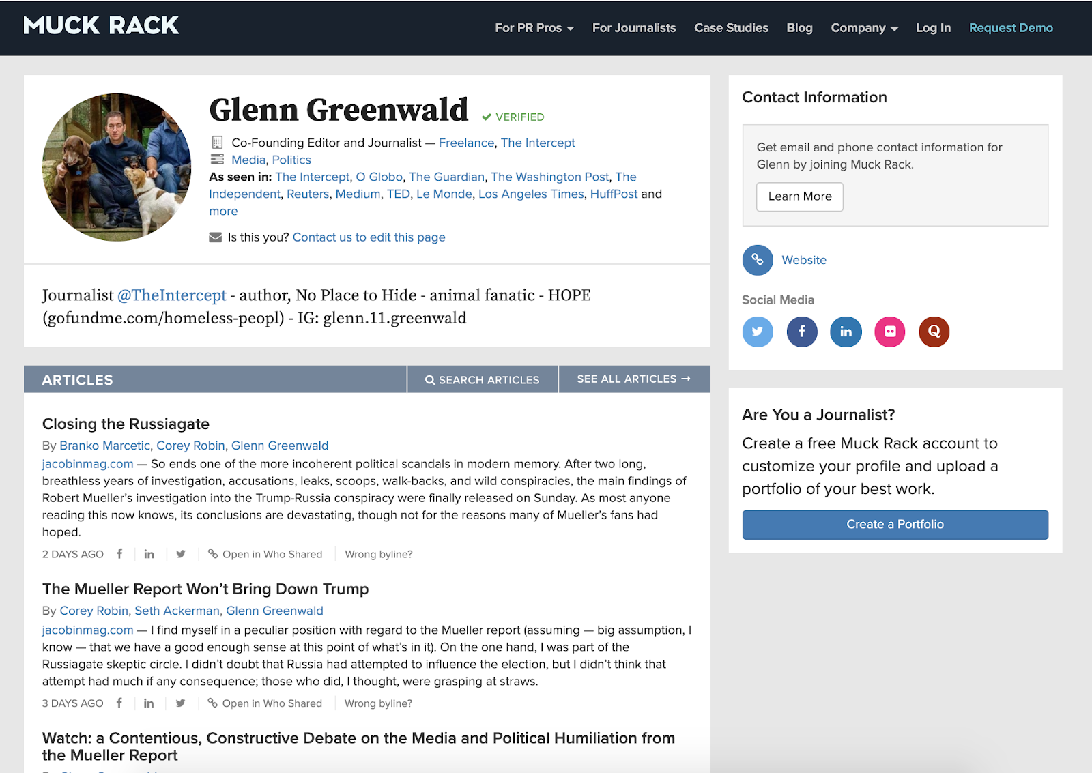Open the For Journalists page

pos(634,28)
